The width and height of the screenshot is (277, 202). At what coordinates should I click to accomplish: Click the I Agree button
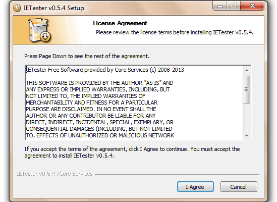(x=195, y=187)
